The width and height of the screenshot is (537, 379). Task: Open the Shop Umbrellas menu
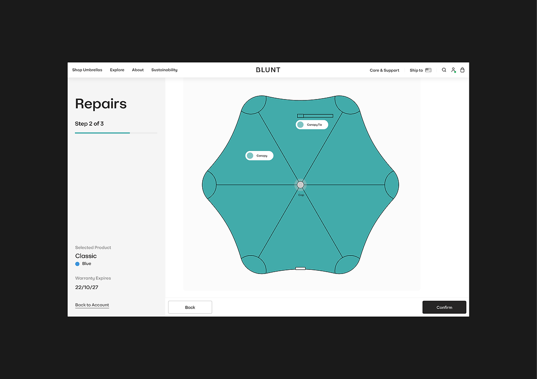tap(87, 70)
